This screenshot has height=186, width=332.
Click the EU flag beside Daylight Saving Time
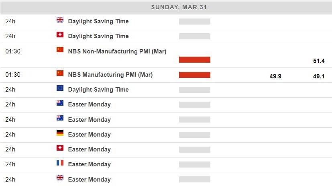[60, 88]
